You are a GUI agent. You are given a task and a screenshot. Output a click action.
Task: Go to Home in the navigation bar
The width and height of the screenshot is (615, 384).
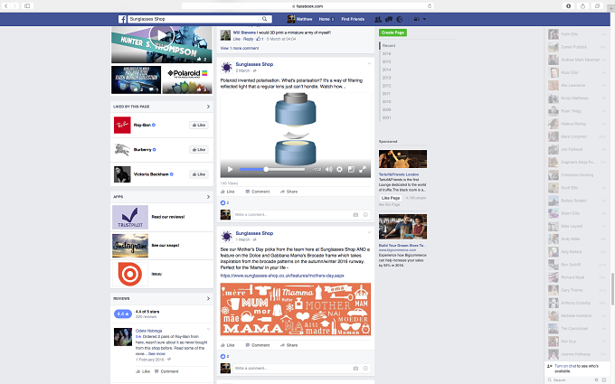pos(325,19)
